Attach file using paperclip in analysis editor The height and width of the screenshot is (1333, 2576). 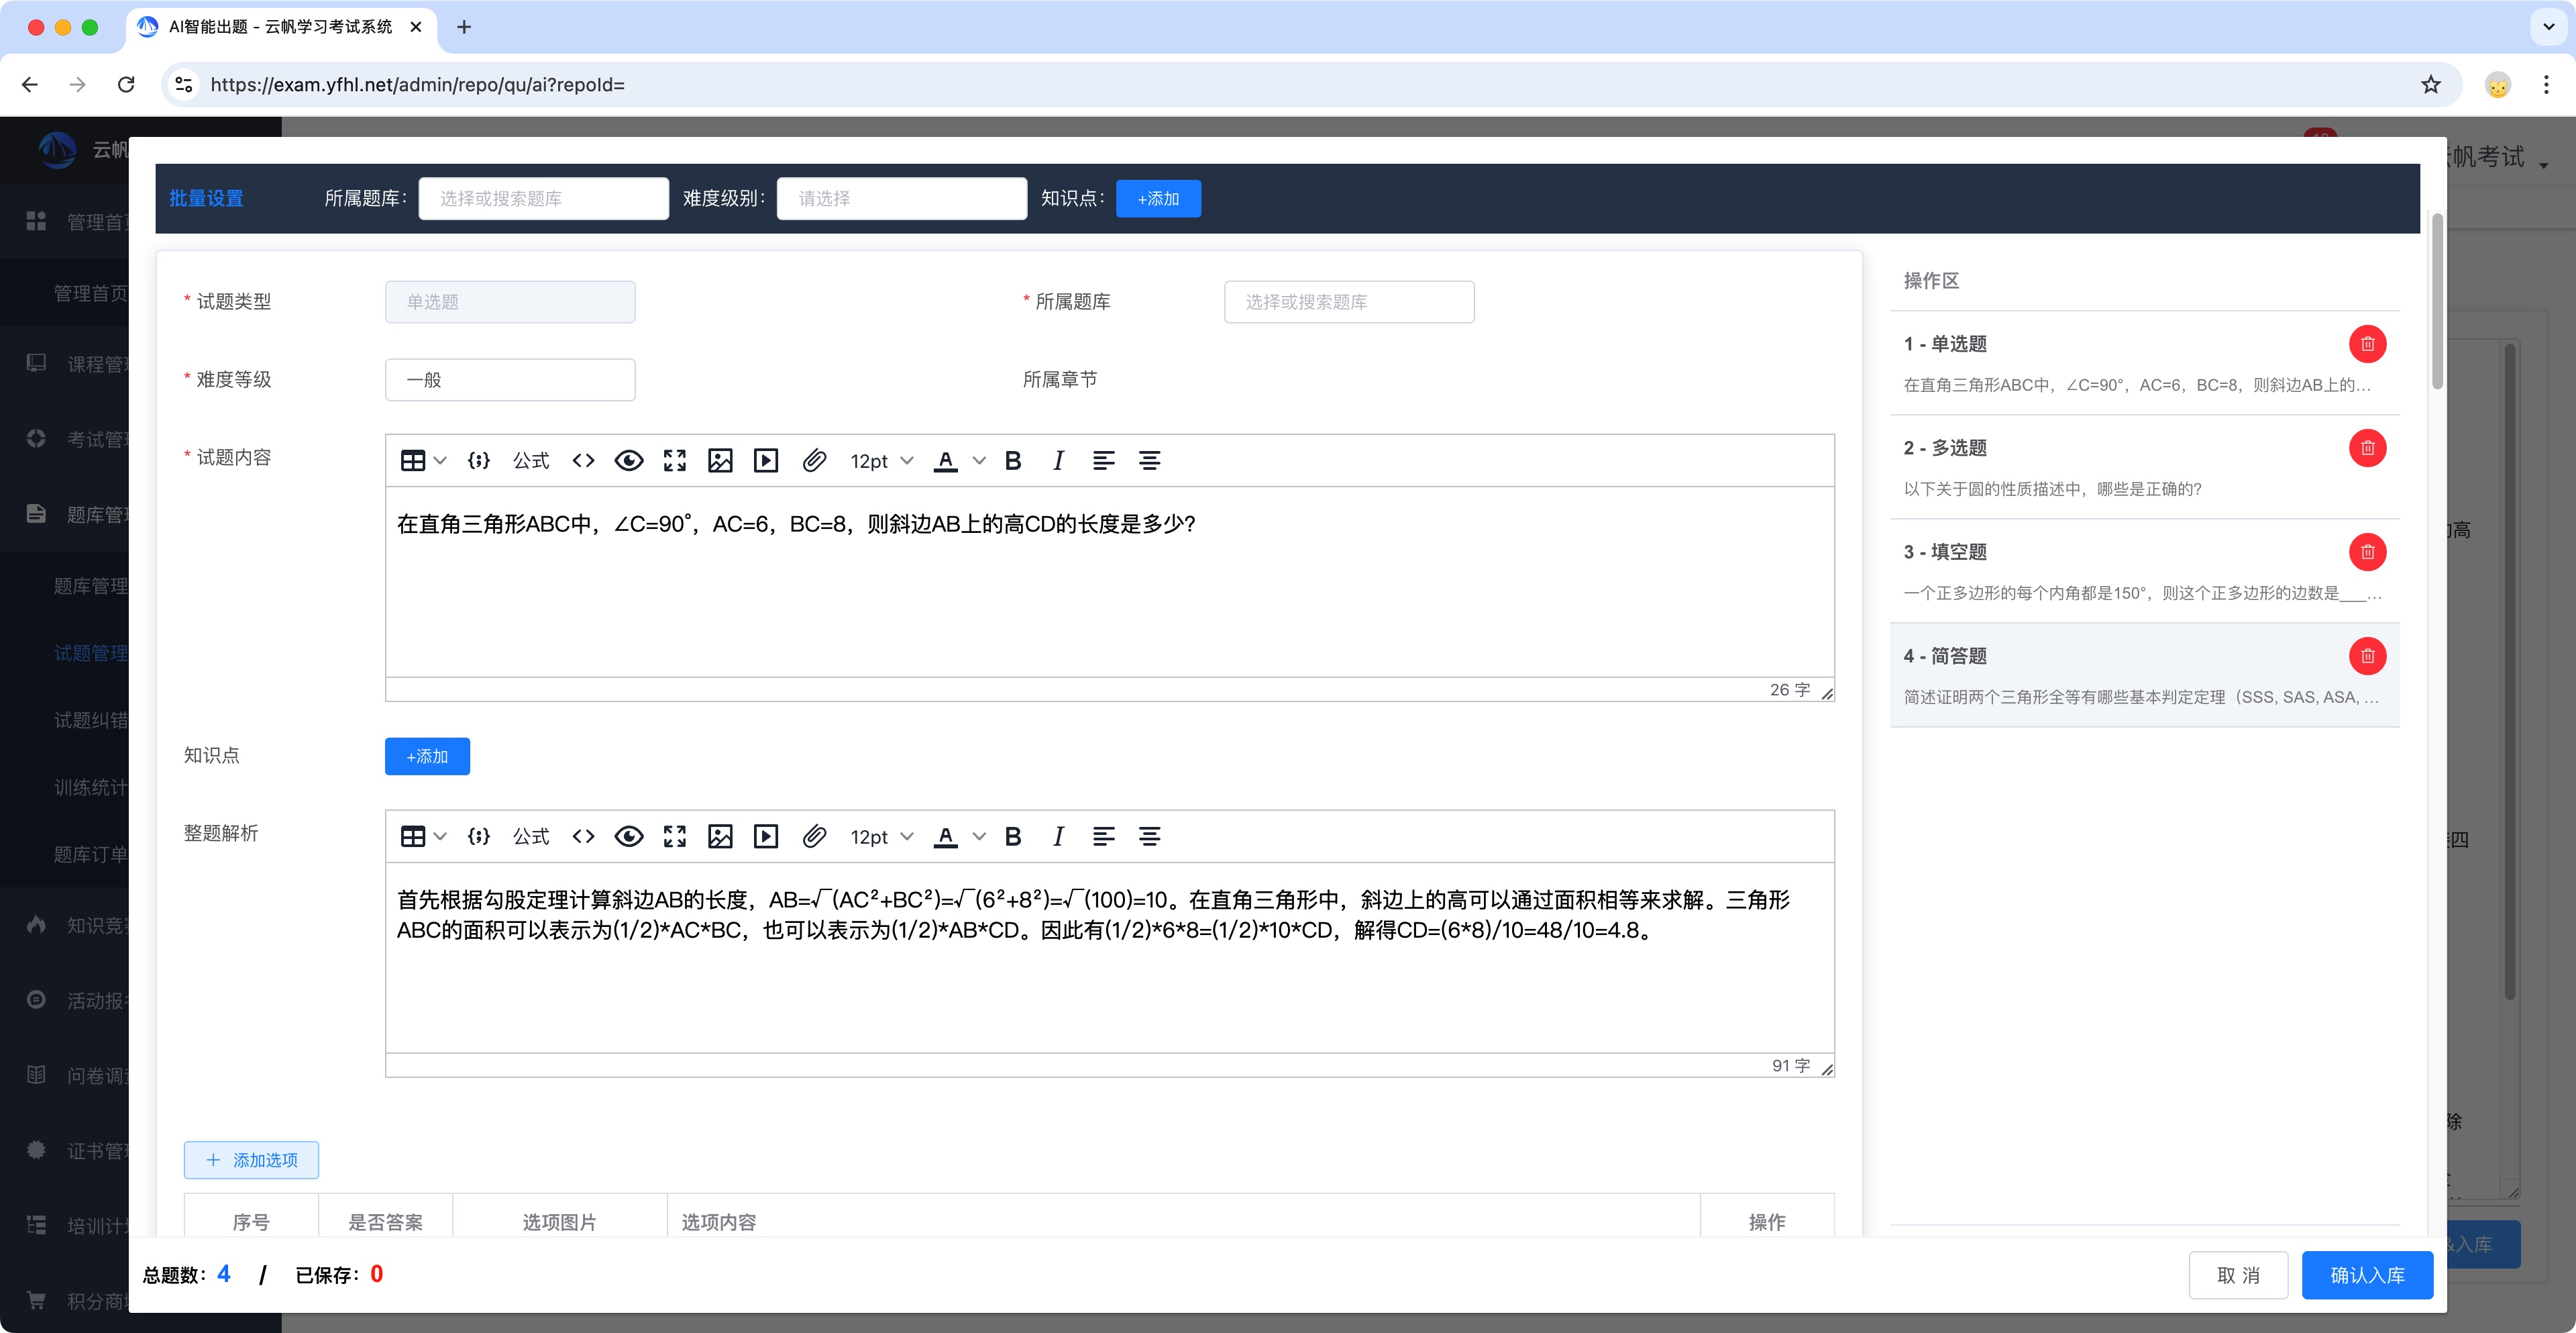click(814, 836)
